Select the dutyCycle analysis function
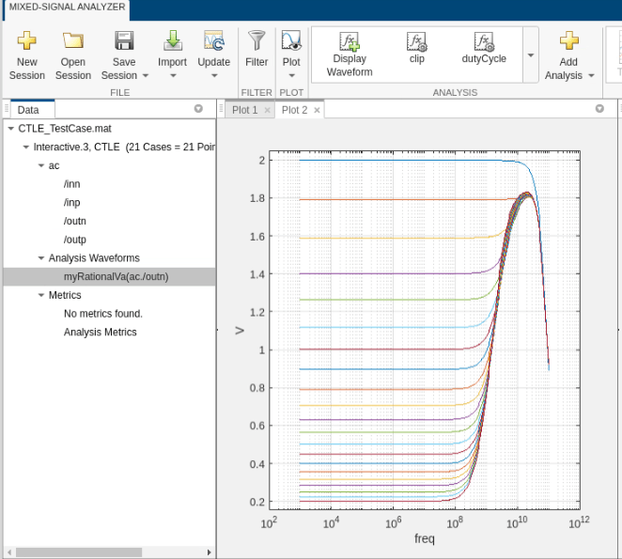The width and height of the screenshot is (622, 559). tap(484, 47)
